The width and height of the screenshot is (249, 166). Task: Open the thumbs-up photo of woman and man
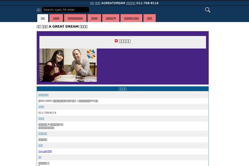[68, 65]
